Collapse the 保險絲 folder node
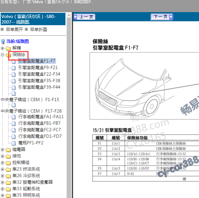 (2, 55)
